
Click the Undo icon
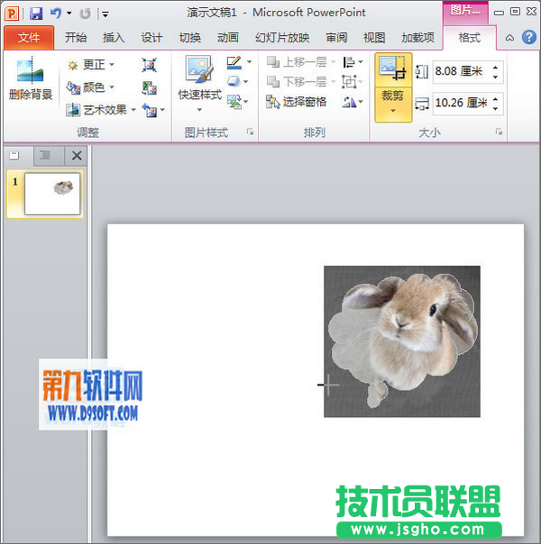click(56, 14)
